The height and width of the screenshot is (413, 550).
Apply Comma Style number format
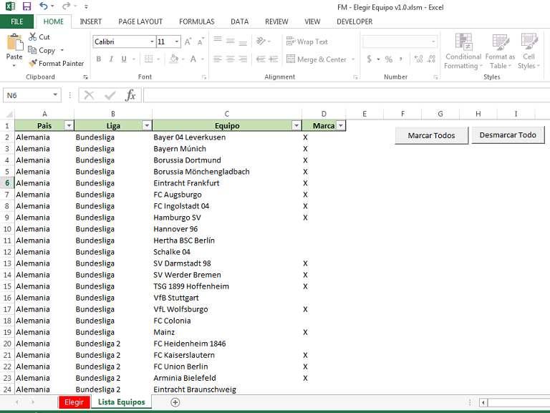400,59
